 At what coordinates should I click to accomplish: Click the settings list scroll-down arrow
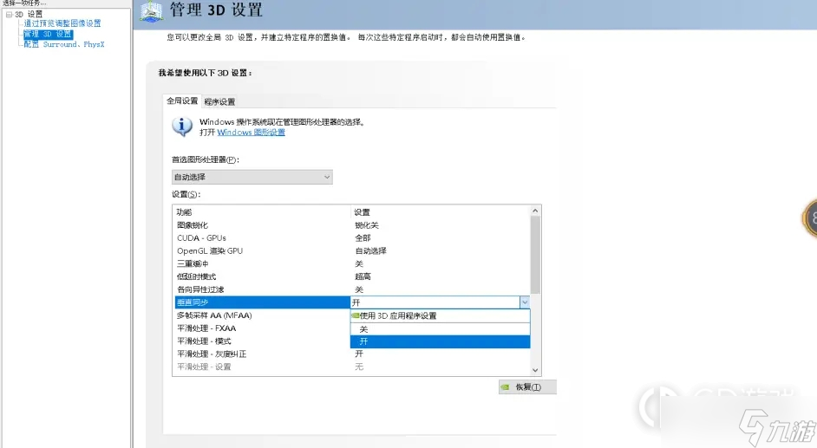point(535,370)
